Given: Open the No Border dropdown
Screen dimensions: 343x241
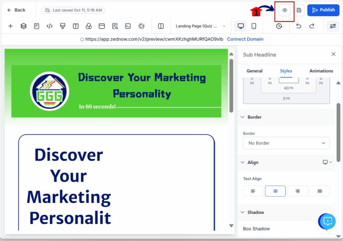Looking at the screenshot, I should click(x=286, y=143).
